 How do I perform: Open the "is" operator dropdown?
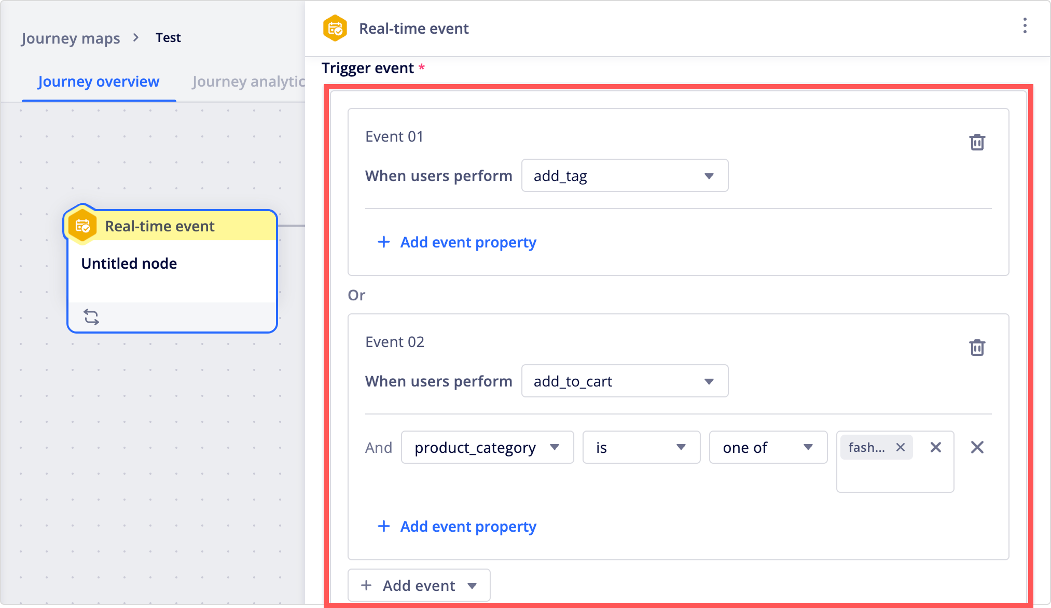[x=641, y=447]
